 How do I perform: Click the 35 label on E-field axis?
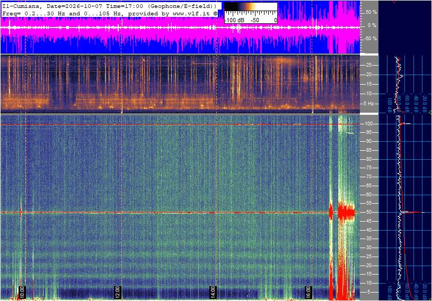[x=368, y=239]
